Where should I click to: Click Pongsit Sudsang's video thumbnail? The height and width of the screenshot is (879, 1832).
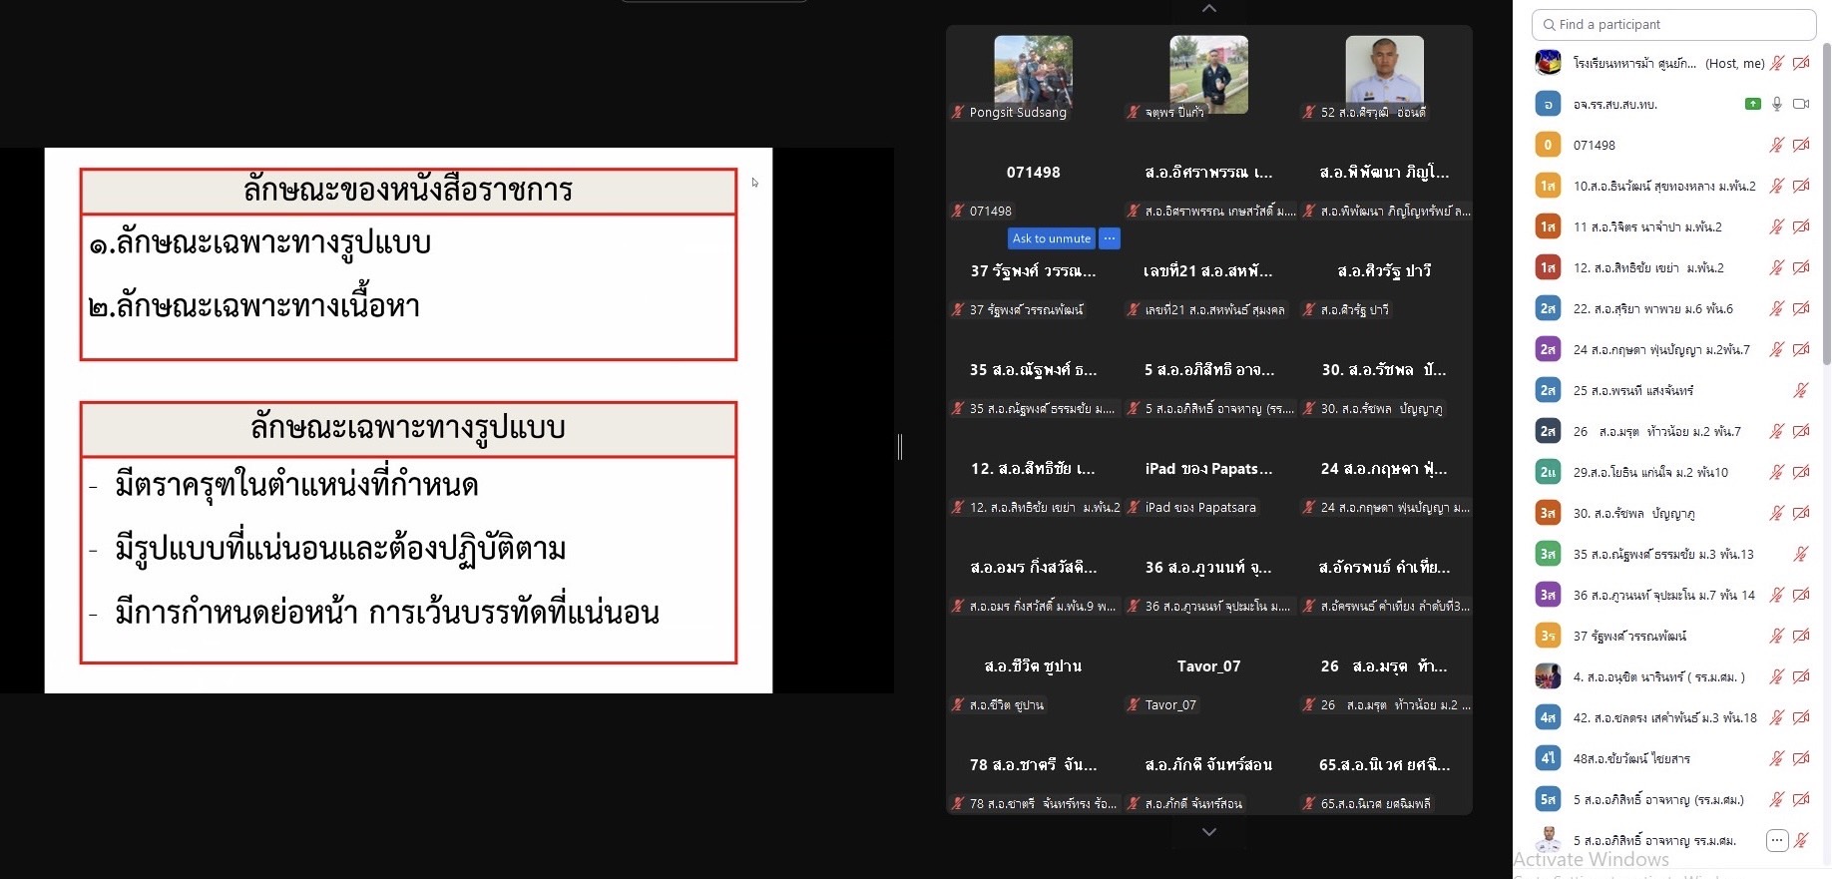(x=1033, y=70)
